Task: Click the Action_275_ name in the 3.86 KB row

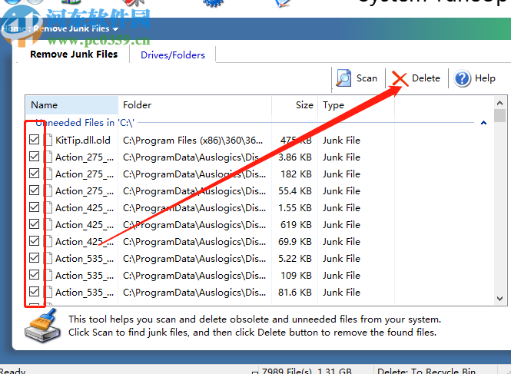Action: (x=85, y=157)
